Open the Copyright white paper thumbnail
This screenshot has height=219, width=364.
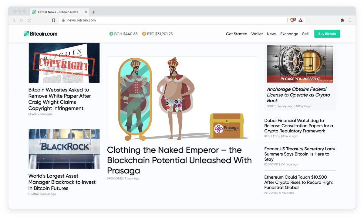pyautogui.click(x=64, y=63)
